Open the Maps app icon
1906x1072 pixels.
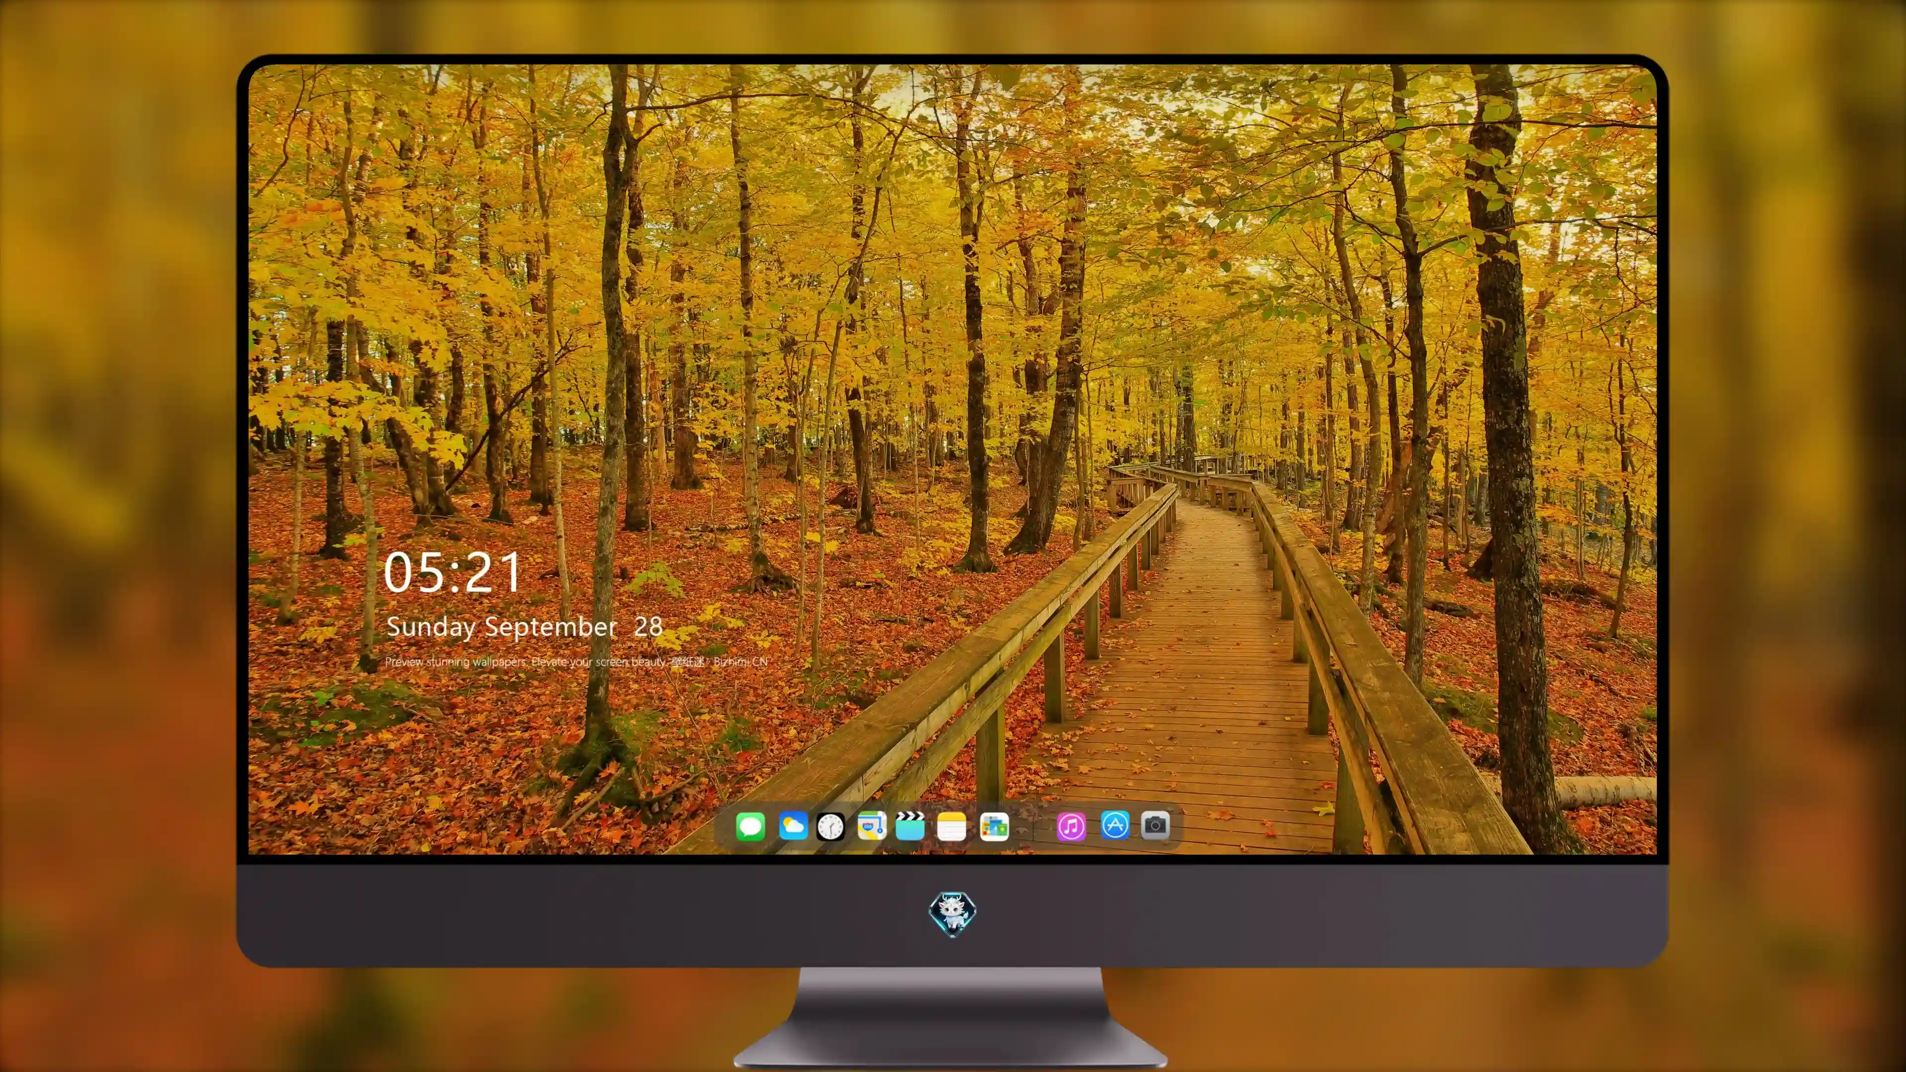click(872, 826)
